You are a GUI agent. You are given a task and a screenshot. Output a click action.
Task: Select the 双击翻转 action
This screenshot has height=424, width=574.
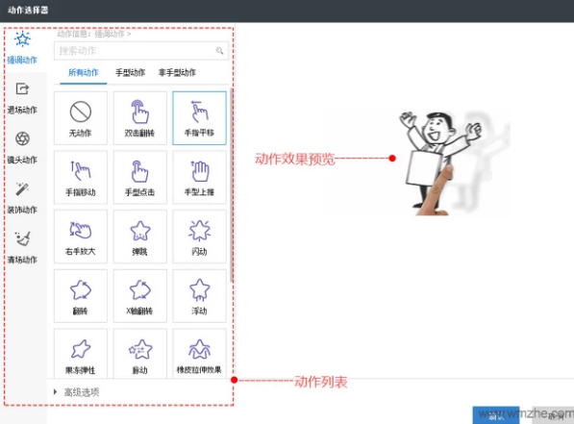pos(139,118)
